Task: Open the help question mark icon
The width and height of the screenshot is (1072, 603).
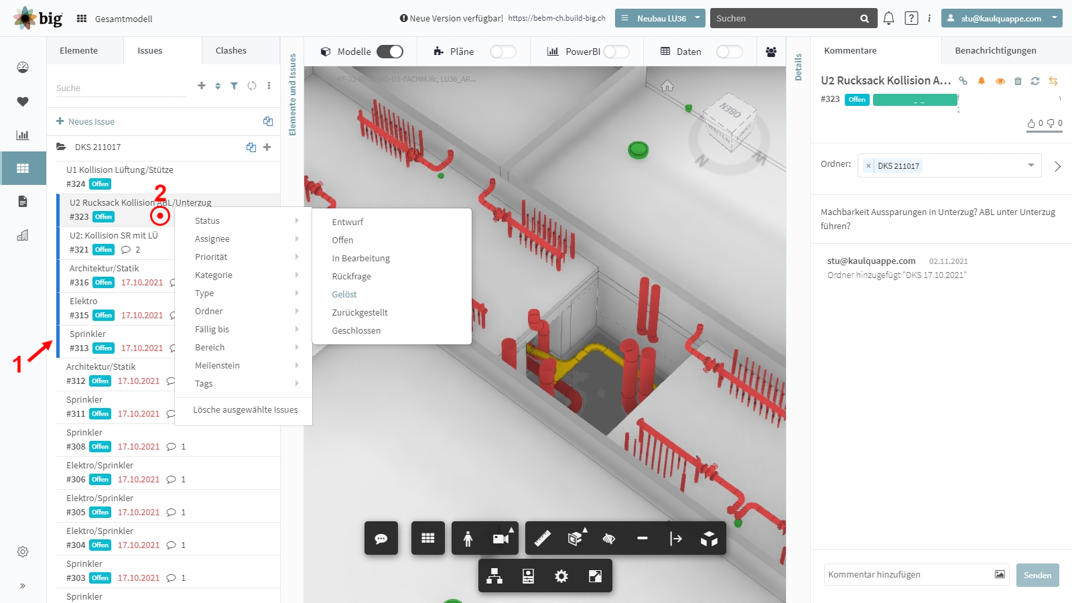Action: pos(911,18)
